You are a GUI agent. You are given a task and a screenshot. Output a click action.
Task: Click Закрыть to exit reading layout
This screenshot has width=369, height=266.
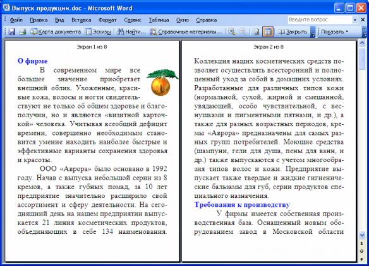tap(293, 32)
